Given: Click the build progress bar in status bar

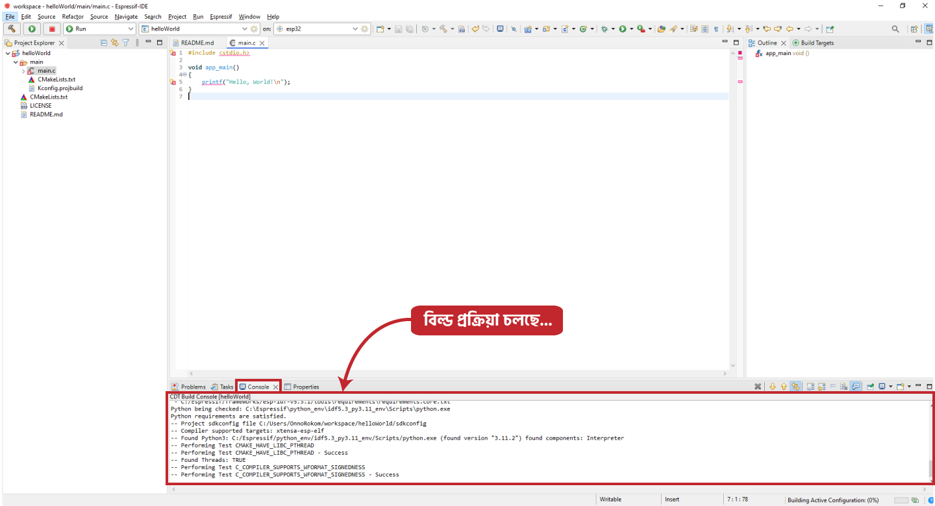Looking at the screenshot, I should (901, 500).
